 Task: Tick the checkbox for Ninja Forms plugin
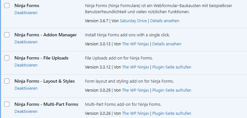point(7,5)
